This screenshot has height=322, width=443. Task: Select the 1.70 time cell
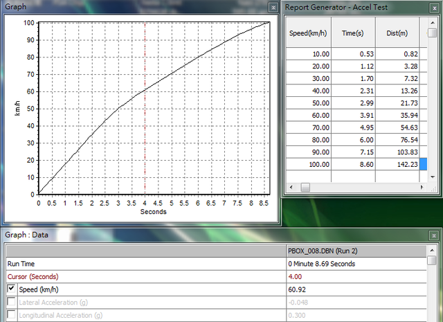coord(353,78)
